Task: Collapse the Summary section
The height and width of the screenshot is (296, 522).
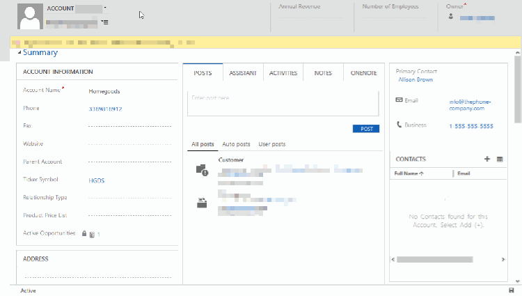Action: pyautogui.click(x=20, y=53)
